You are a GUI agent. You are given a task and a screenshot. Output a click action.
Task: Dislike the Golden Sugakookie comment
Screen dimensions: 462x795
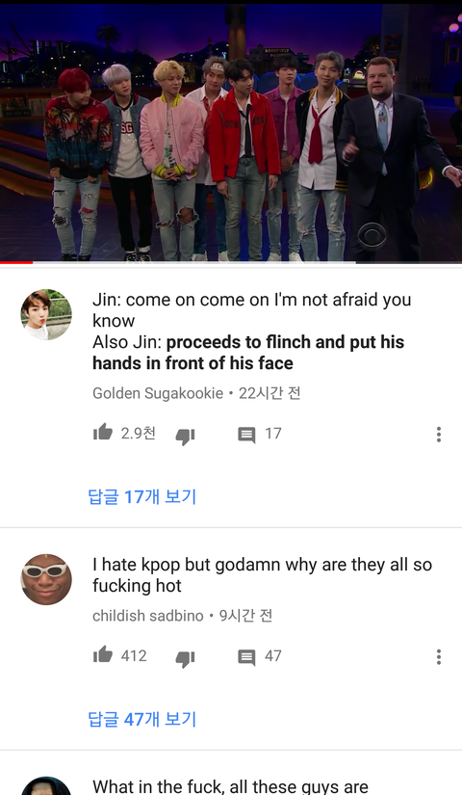(185, 436)
